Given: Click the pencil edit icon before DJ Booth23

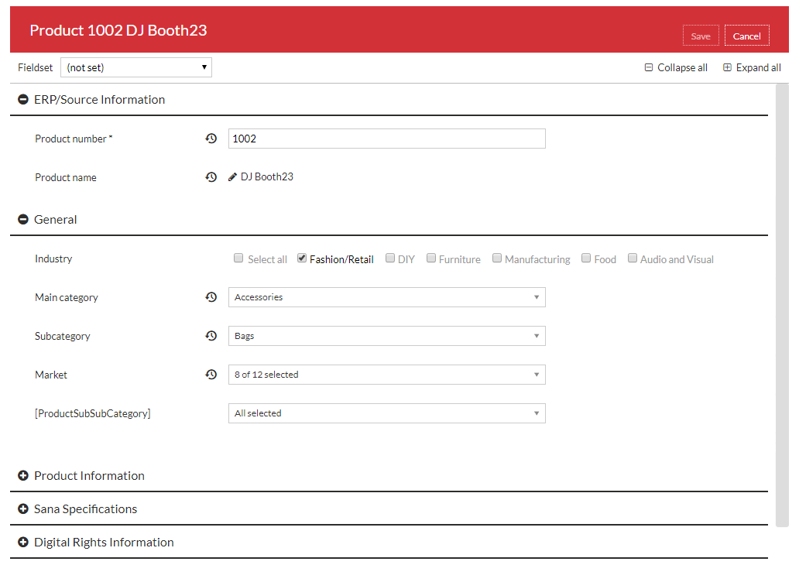Looking at the screenshot, I should [x=232, y=176].
